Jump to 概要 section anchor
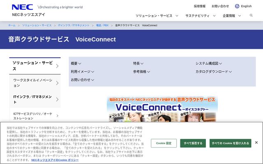263x164 pixels. pos(76,64)
